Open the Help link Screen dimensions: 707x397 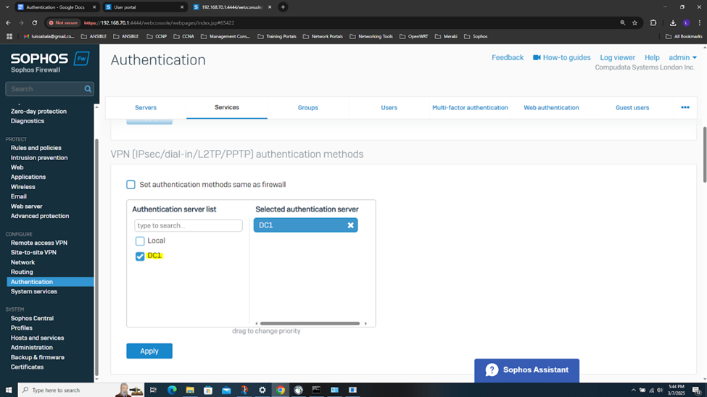[652, 58]
